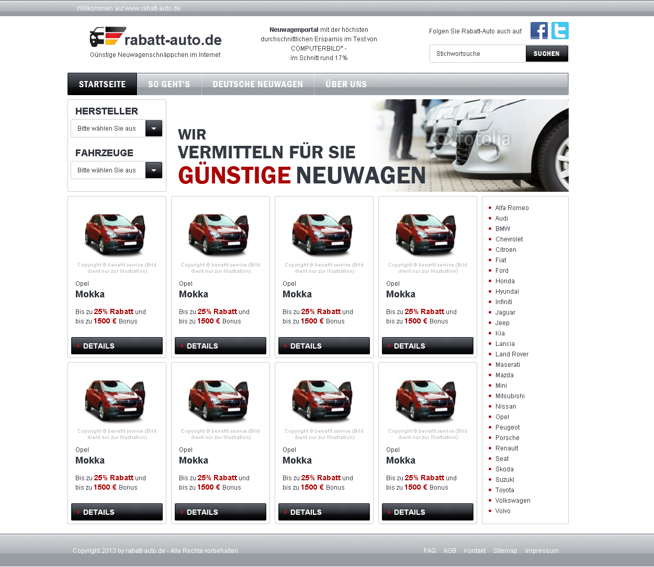Open the Chevrolet brand link

509,239
